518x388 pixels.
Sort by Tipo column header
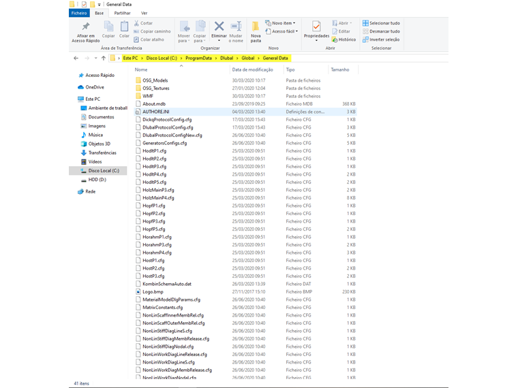coord(290,69)
